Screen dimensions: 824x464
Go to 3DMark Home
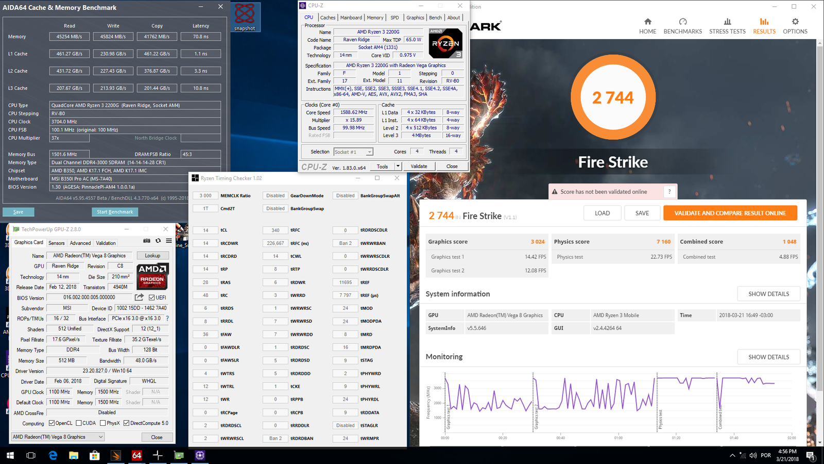(647, 25)
